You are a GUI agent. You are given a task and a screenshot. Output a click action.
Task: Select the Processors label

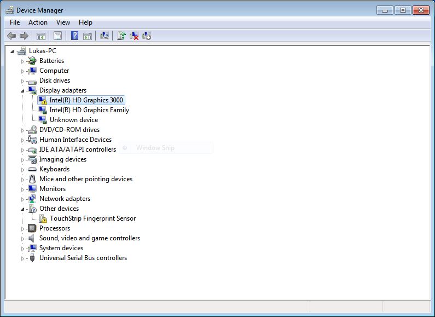pyautogui.click(x=55, y=228)
